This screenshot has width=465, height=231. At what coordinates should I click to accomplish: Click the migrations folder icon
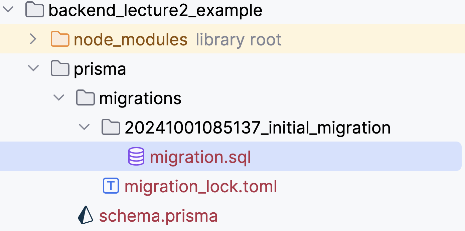(x=85, y=97)
